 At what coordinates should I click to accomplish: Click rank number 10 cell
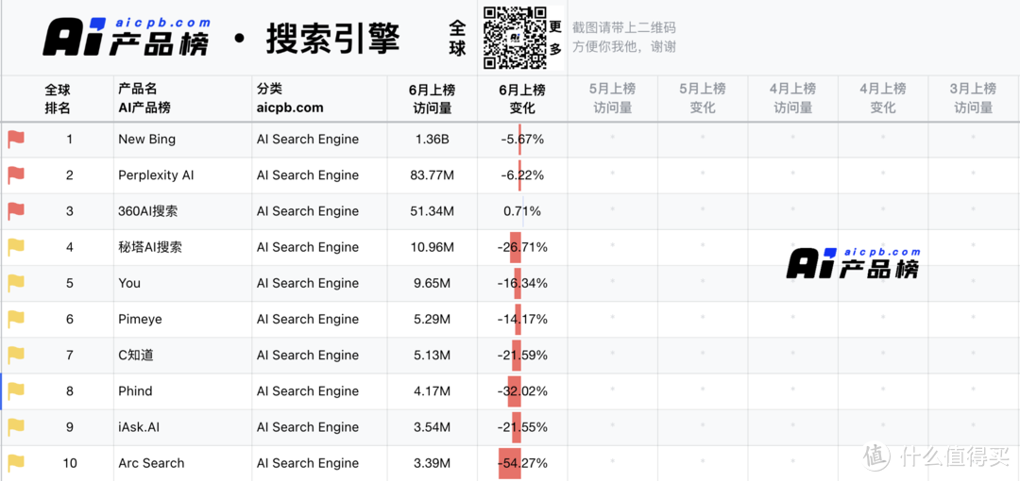pyautogui.click(x=70, y=463)
